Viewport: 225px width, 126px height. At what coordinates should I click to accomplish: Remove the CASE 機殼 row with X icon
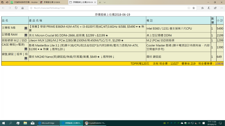click(x=26, y=49)
